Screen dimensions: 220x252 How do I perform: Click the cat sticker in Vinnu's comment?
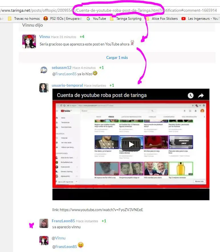pos(132,43)
